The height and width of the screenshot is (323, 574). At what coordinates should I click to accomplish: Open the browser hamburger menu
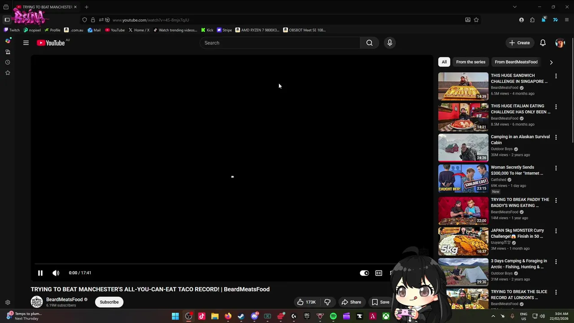tap(567, 20)
